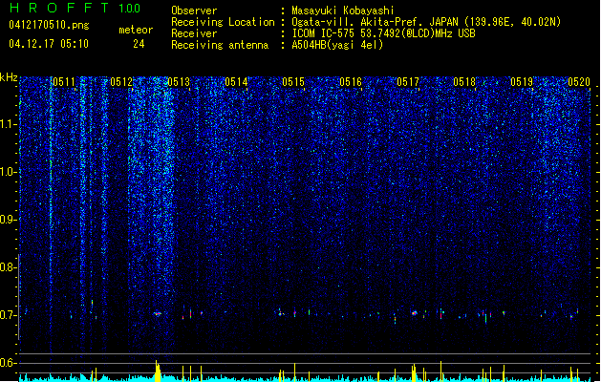601x382 pixels.
Task: Click the 1.1 kHz axis label
Action: pos(8,124)
